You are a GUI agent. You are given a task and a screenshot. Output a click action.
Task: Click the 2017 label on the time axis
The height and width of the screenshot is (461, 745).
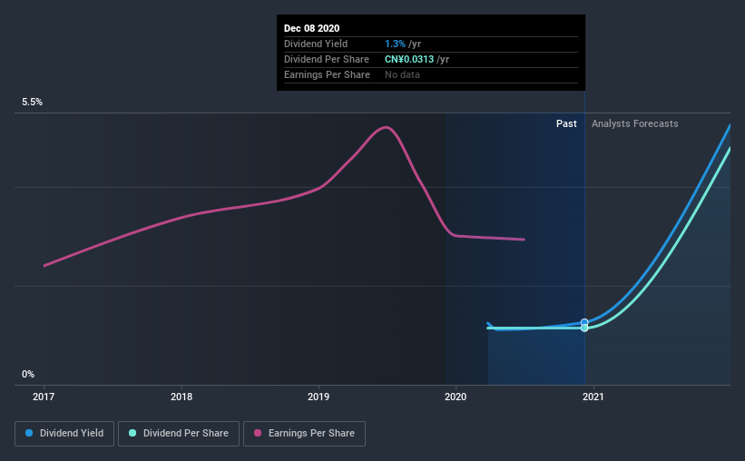tap(44, 397)
